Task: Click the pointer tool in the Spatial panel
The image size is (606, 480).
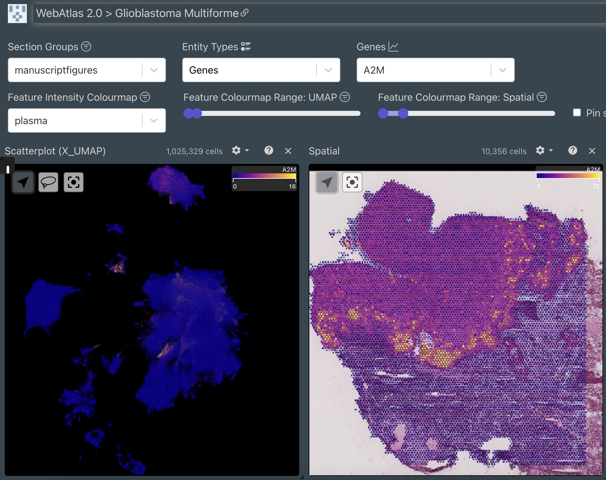Action: [327, 182]
